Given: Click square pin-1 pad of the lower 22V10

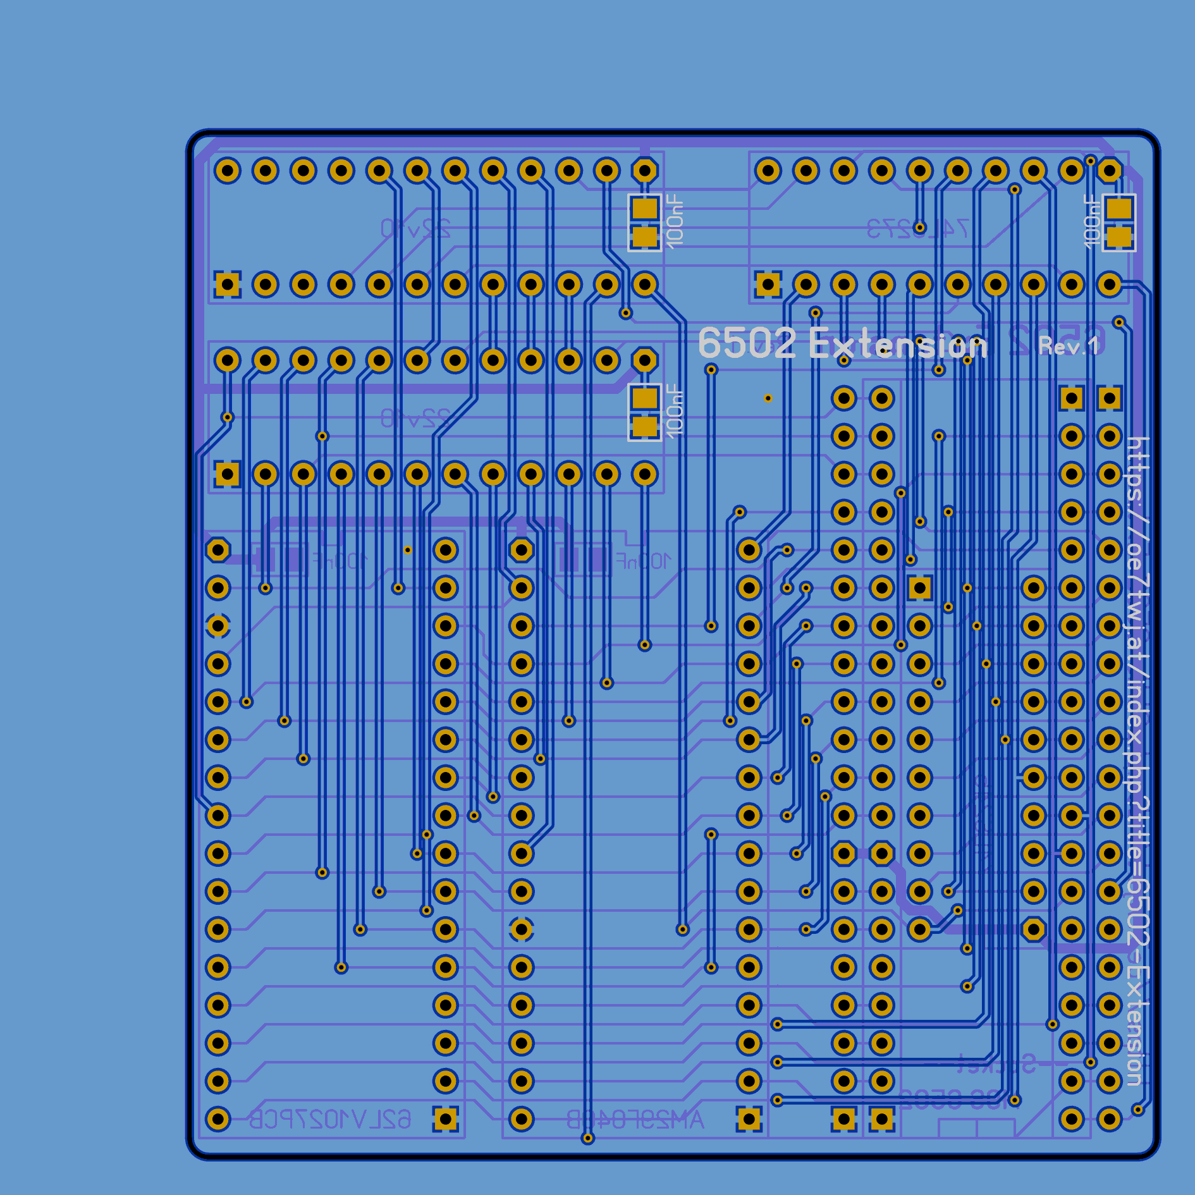Looking at the screenshot, I should (x=228, y=474).
